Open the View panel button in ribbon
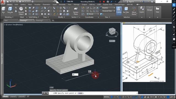Viewport: 176px width, 99px height. coord(158,10)
